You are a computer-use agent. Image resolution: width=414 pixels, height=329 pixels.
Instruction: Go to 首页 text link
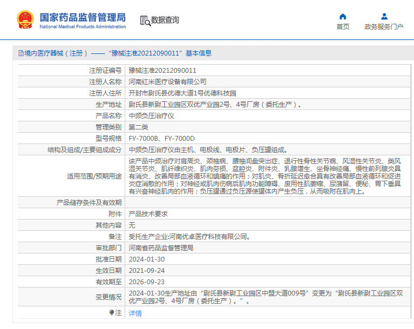tap(343, 26)
